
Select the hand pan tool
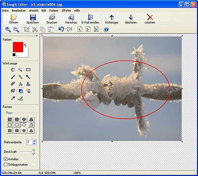pyautogui.click(x=13, y=70)
